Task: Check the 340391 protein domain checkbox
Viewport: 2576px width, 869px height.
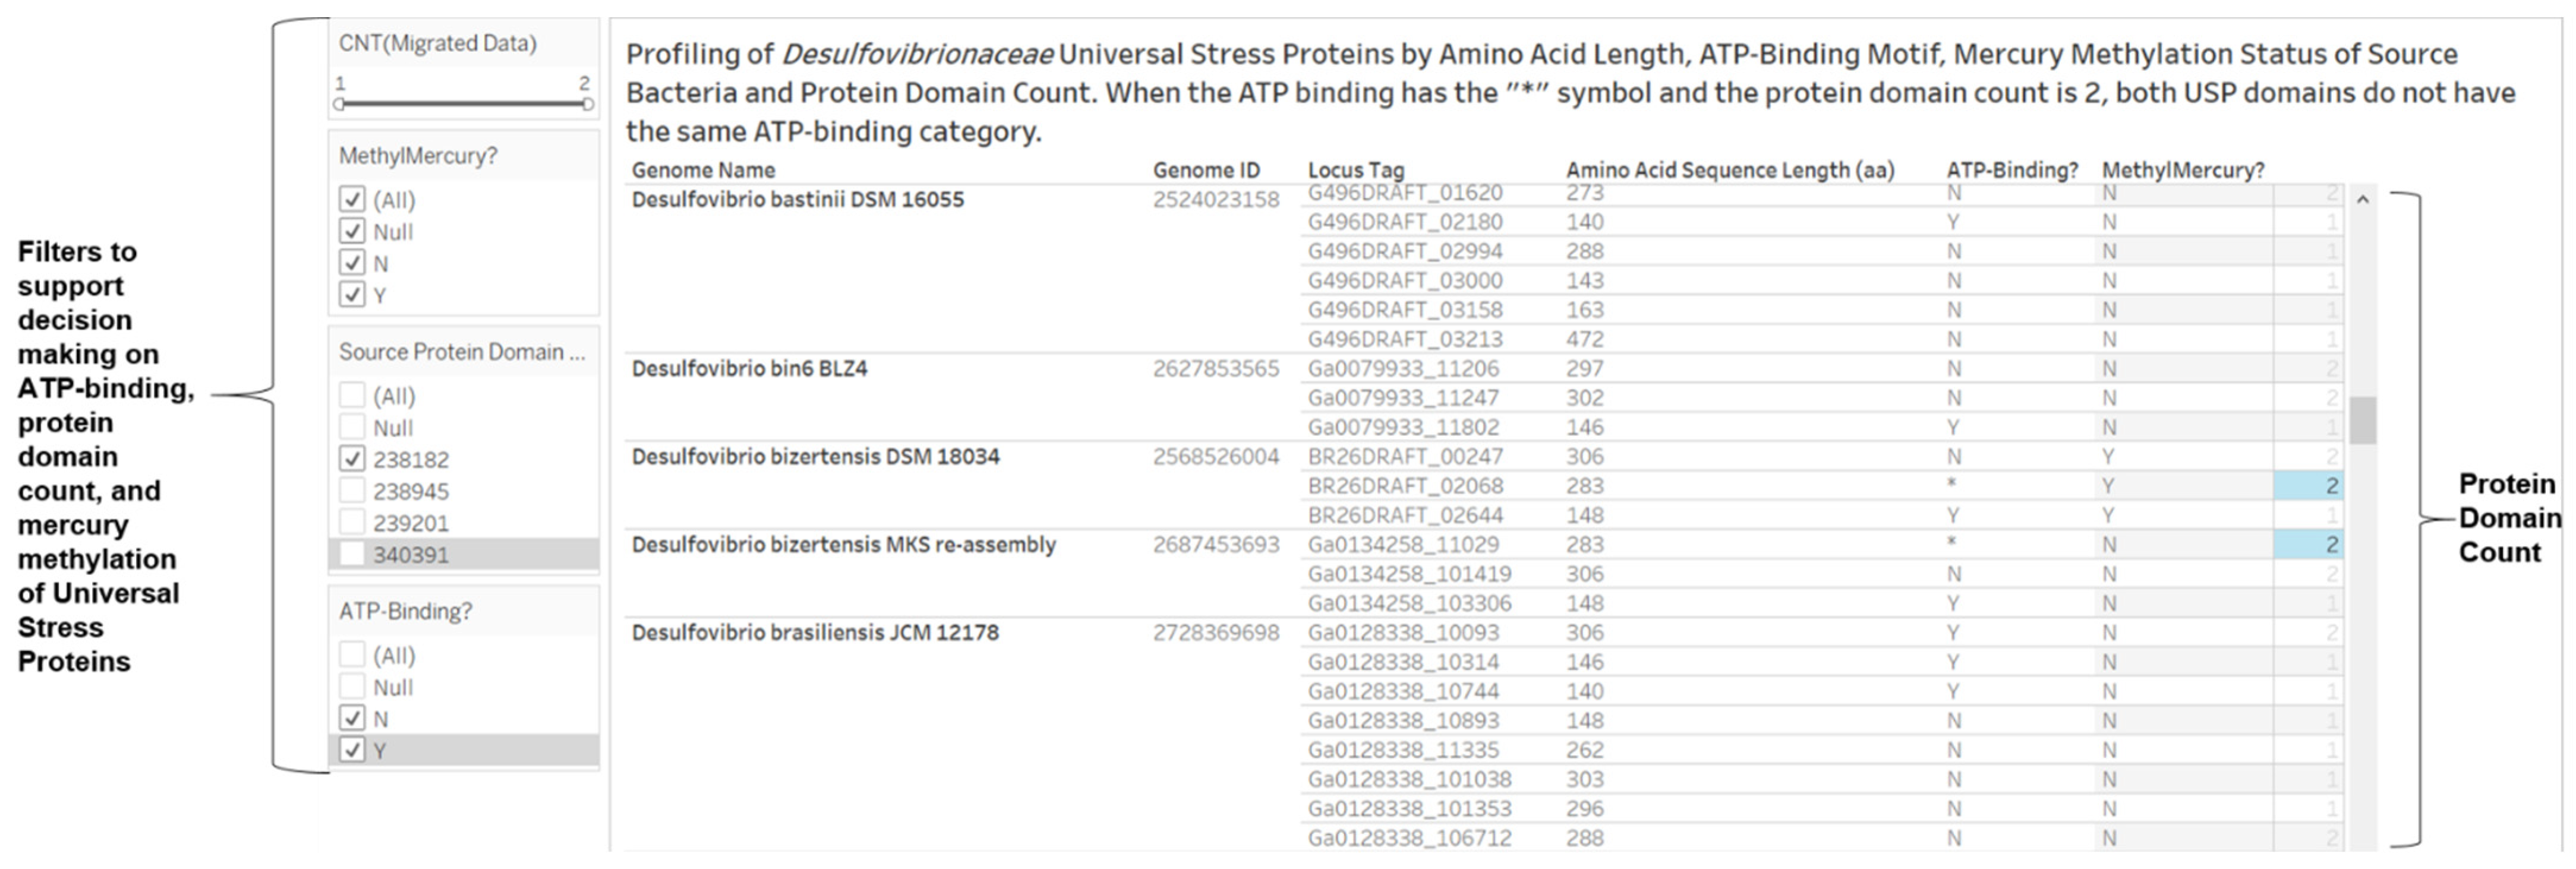Action: (352, 554)
